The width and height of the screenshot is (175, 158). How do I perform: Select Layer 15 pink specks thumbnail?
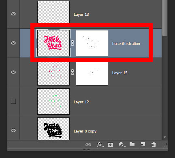pos(53,74)
